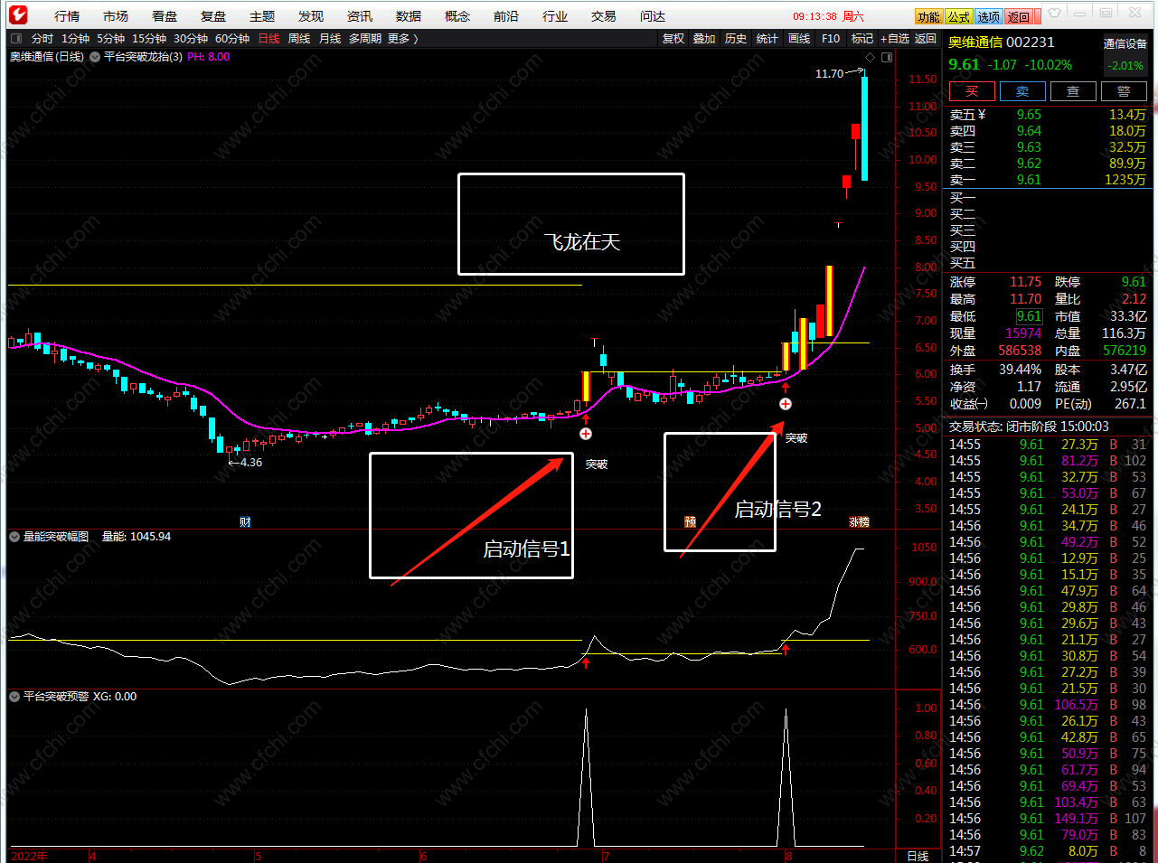Screen dimensions: 1158x863
Task: Click the 2022年 label on time axis
Action: pyautogui.click(x=29, y=856)
